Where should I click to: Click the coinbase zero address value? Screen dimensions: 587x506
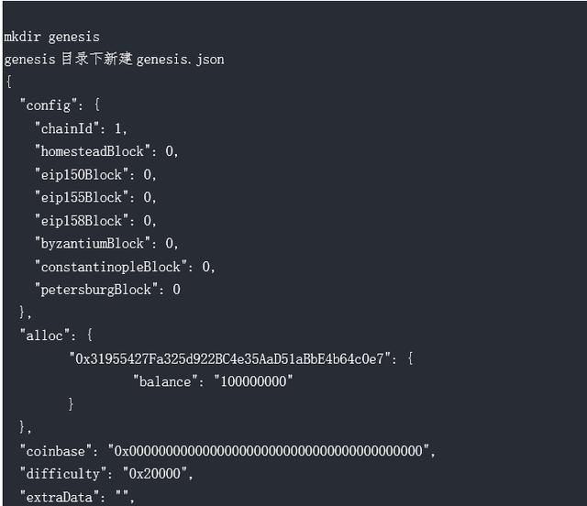pyautogui.click(x=269, y=451)
